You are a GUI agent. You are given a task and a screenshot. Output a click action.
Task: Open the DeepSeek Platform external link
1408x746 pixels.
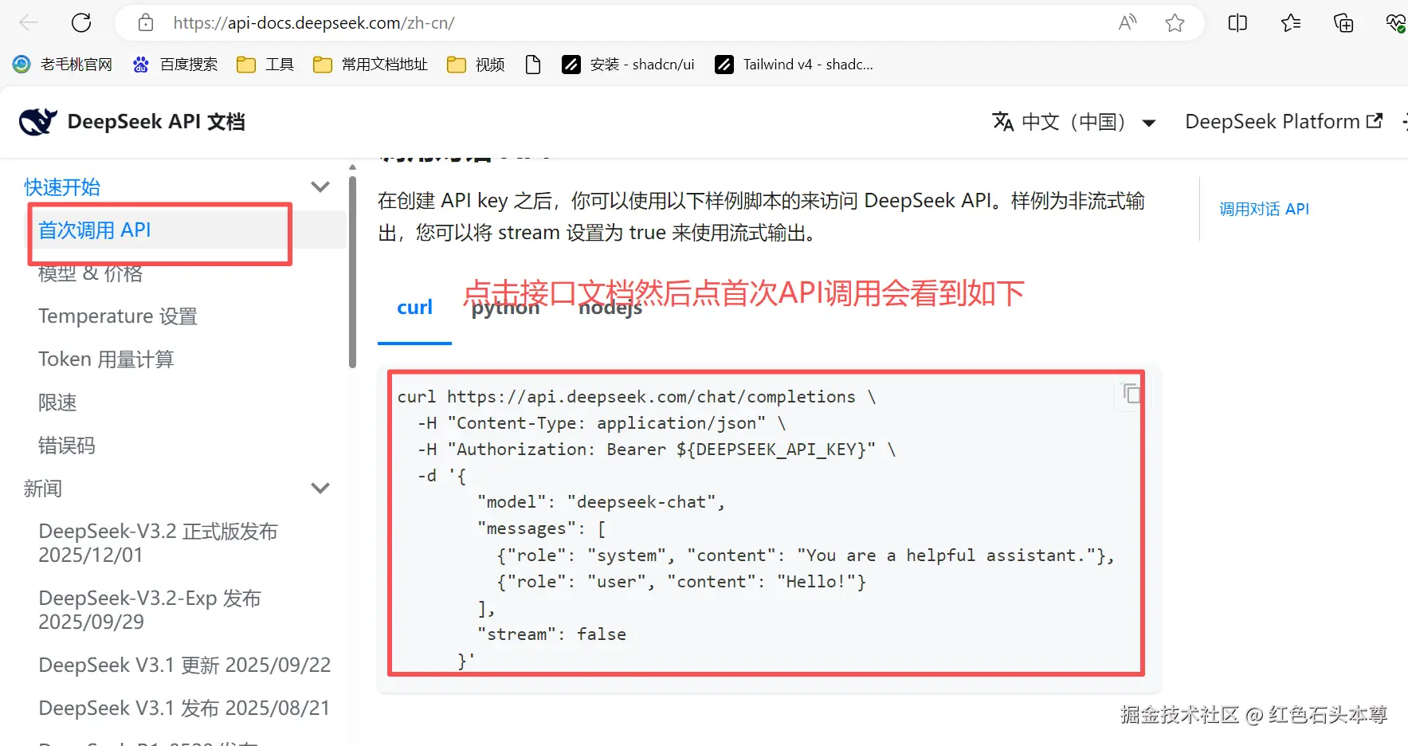point(1284,122)
